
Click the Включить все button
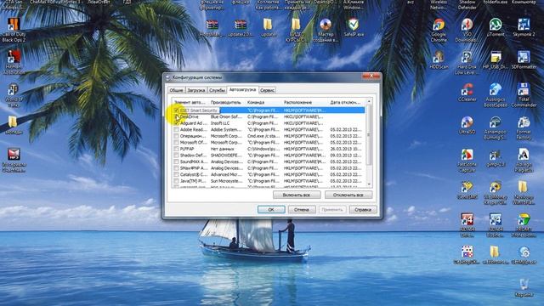297,195
